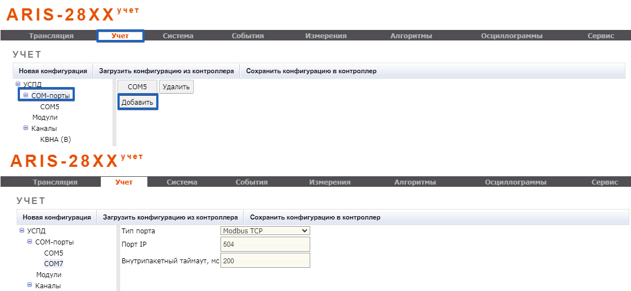631x291 pixels.
Task: Collapse the blue-outlined COM-порты tree node
Action: 25,95
